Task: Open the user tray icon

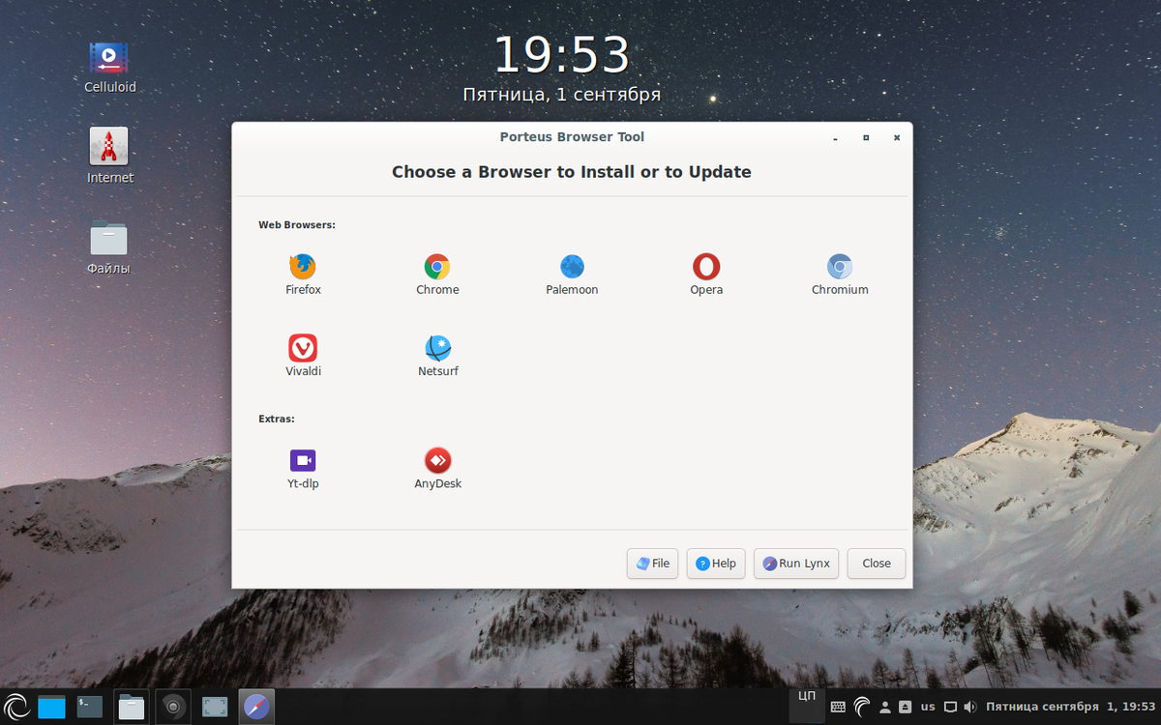Action: point(885,708)
